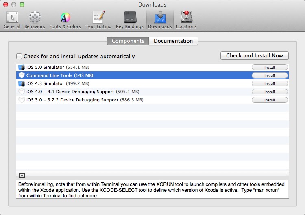Click the XCRUN description text area
Image resolution: width=305 pixels, height=215 pixels.
(x=152, y=190)
